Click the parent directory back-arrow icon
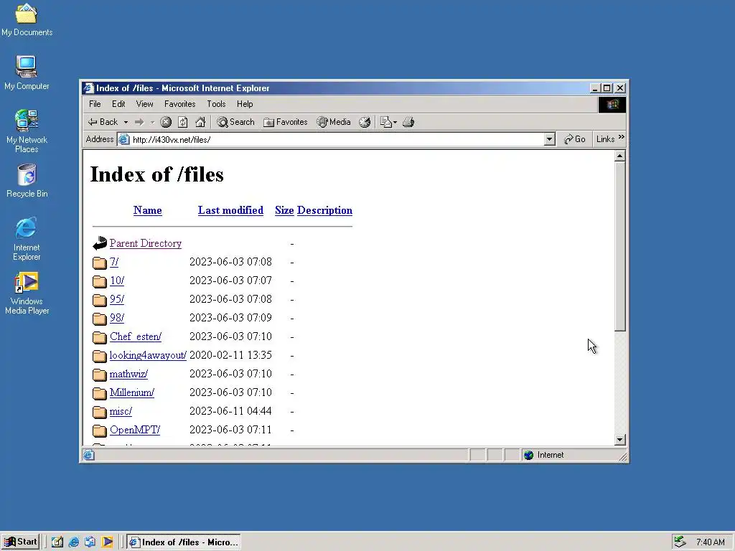This screenshot has width=735, height=551. pyautogui.click(x=99, y=243)
